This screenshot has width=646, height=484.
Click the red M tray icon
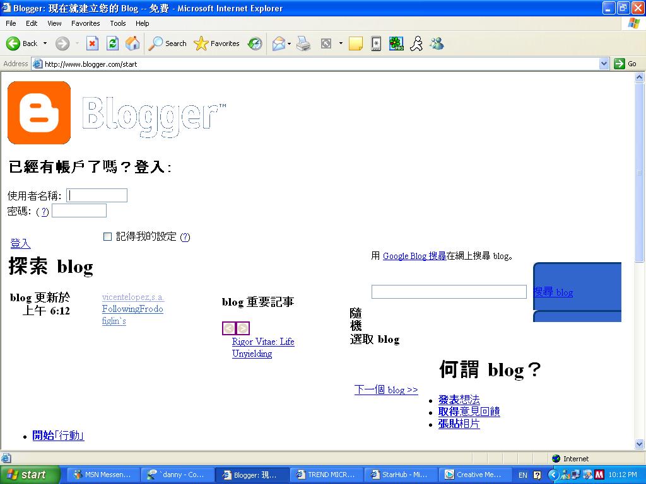[599, 475]
